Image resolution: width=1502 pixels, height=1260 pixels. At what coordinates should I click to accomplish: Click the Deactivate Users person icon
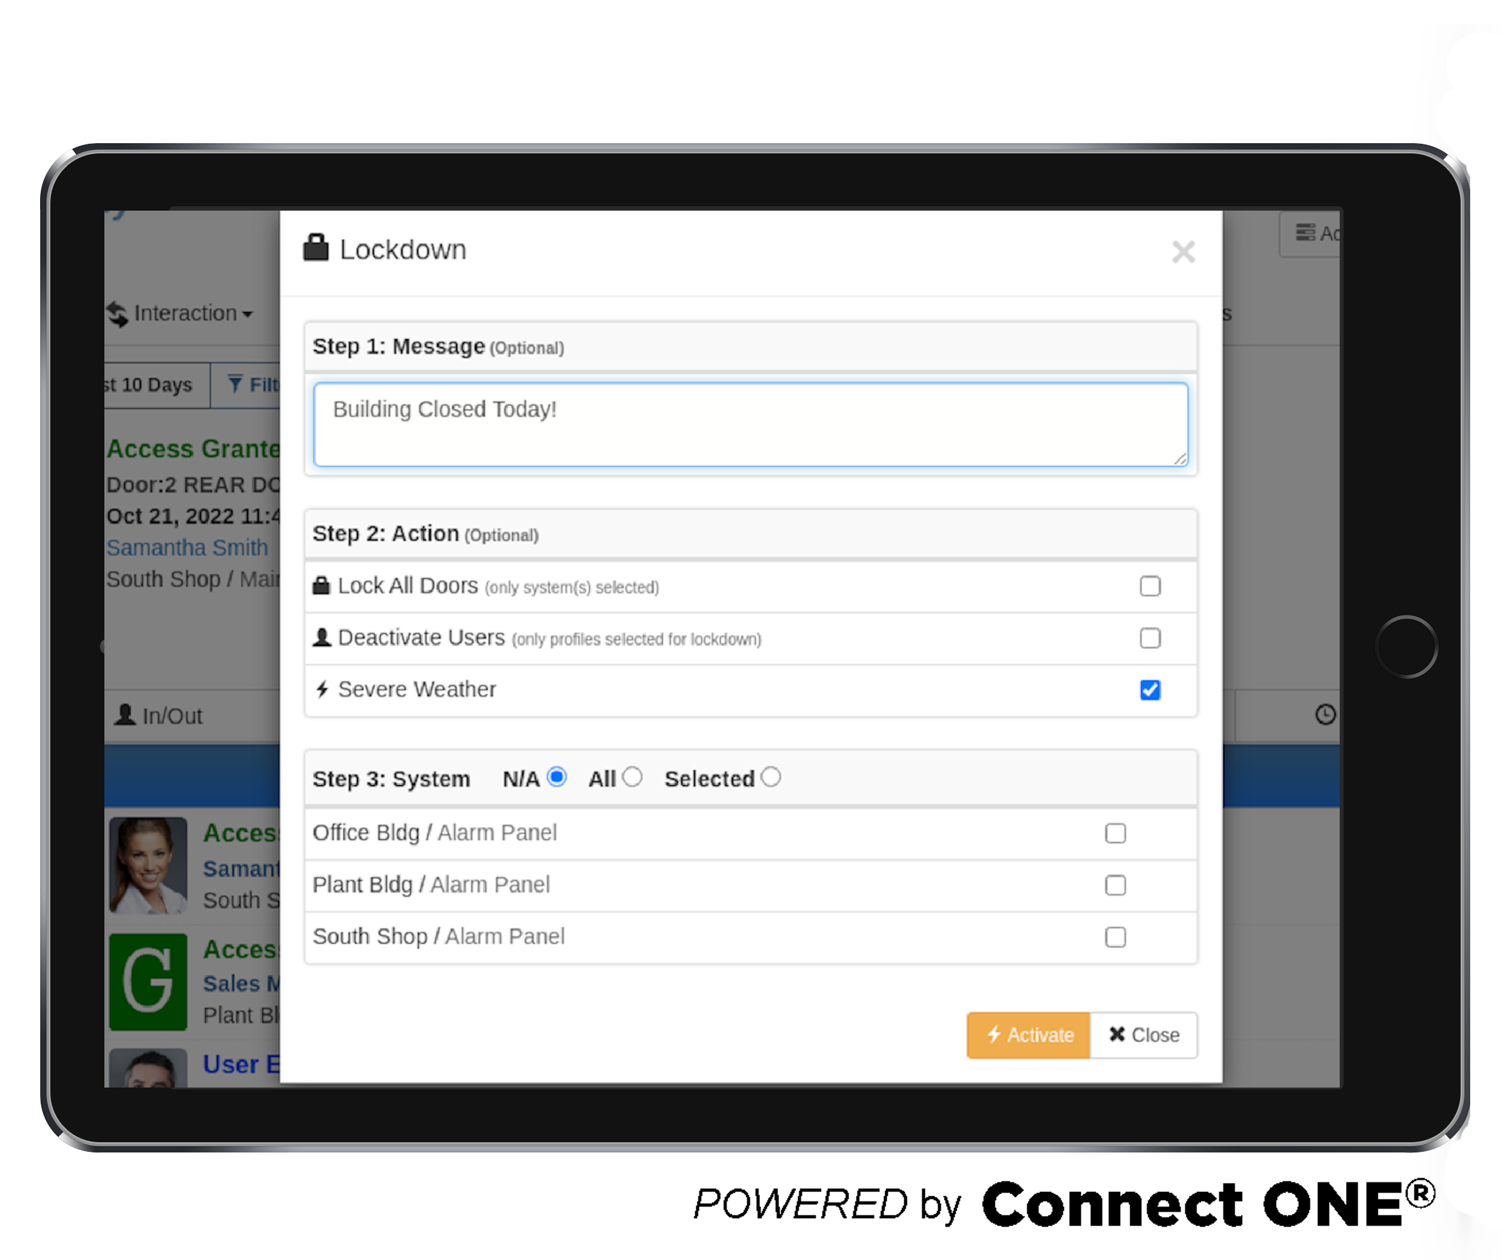point(324,639)
